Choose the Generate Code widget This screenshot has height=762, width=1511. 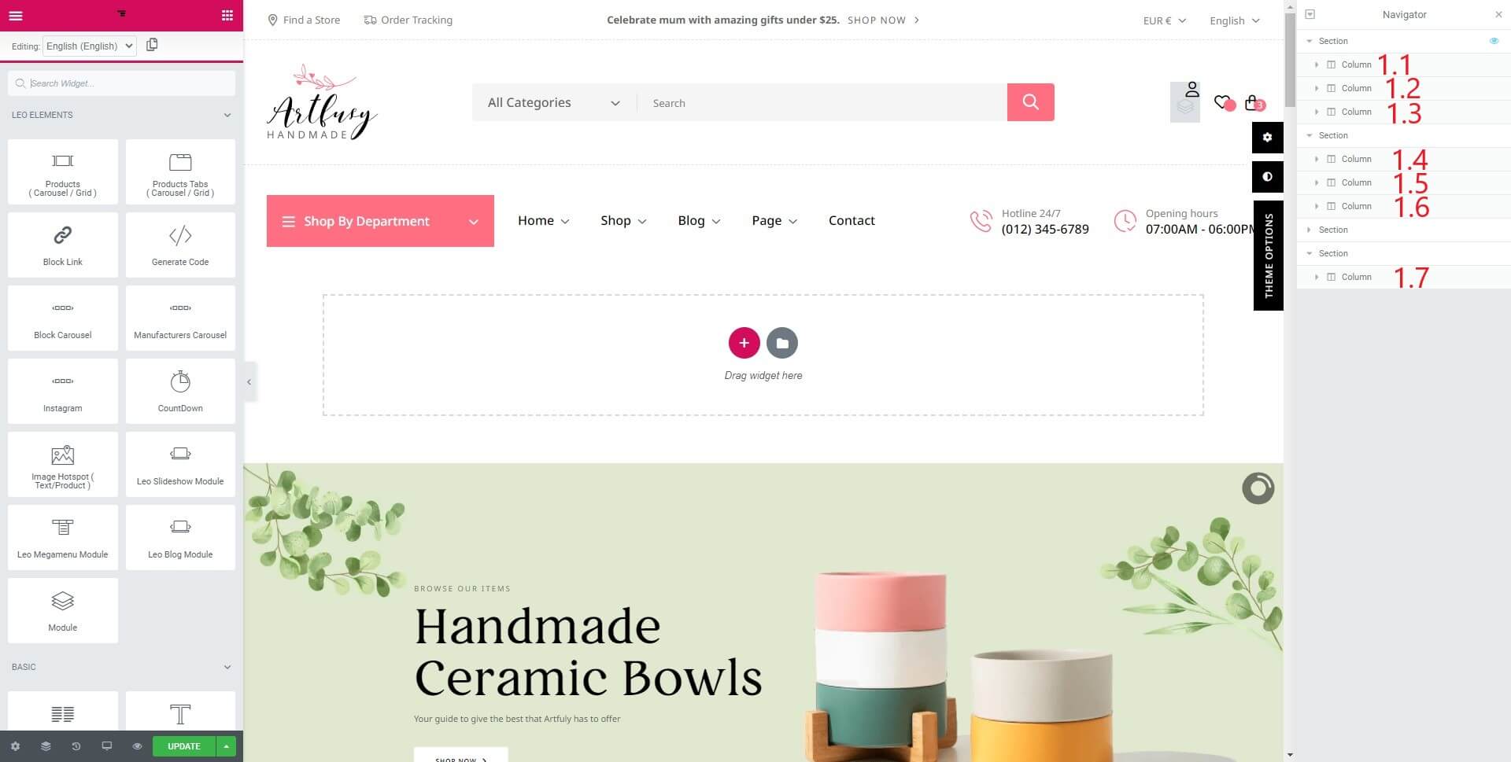(x=180, y=245)
